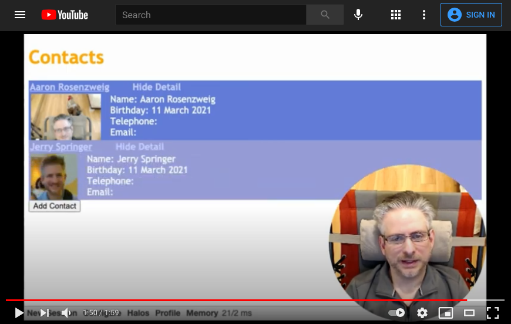Click the 'Birthday: 11 March 2021' line under Aaron
This screenshot has width=511, height=324.
coord(160,110)
